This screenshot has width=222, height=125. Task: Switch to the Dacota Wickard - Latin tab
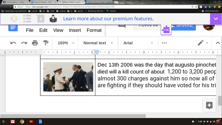(x=99, y=2)
